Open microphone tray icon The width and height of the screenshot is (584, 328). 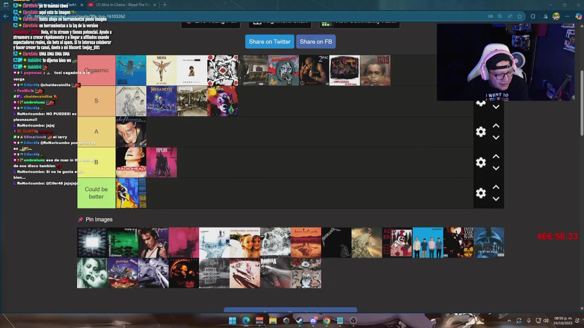[x=529, y=321]
